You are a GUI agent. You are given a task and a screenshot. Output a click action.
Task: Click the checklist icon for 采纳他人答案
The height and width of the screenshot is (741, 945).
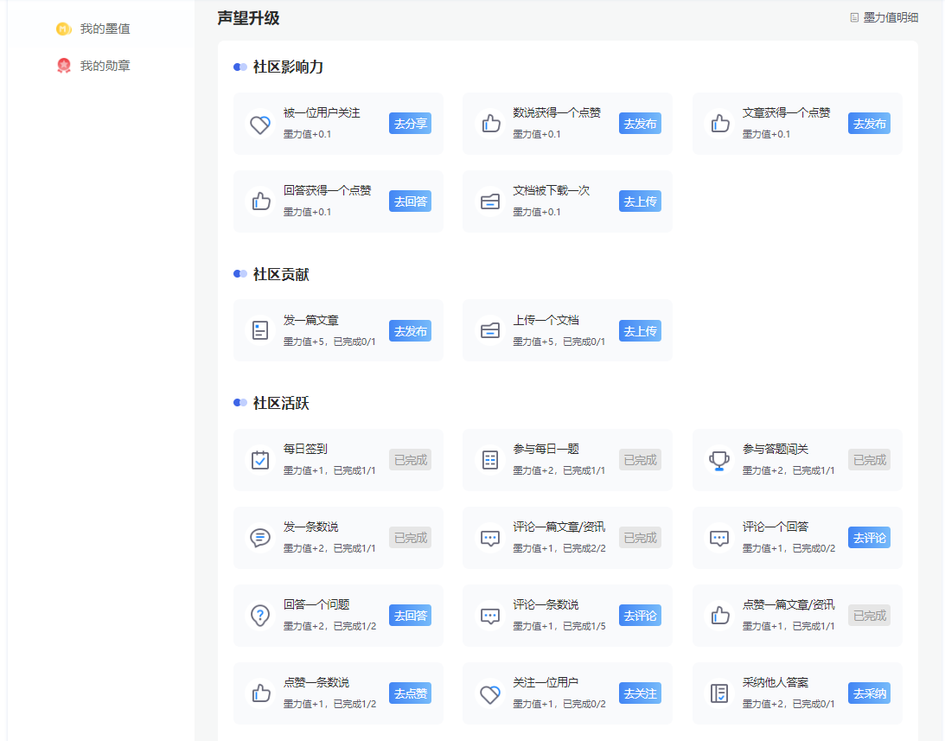[719, 693]
